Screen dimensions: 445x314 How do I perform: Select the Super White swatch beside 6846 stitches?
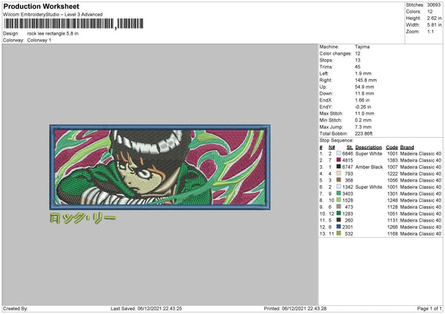coord(339,153)
